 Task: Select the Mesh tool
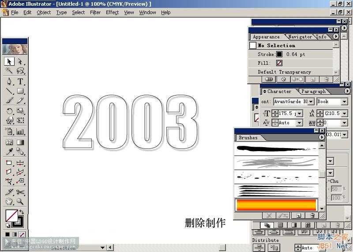(9, 142)
